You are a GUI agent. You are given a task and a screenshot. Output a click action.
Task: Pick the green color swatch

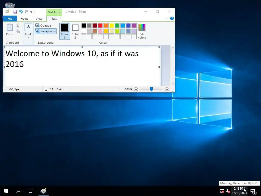click(117, 26)
